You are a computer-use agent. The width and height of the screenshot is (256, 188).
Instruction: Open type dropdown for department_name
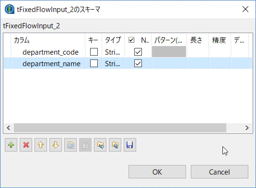pos(113,63)
